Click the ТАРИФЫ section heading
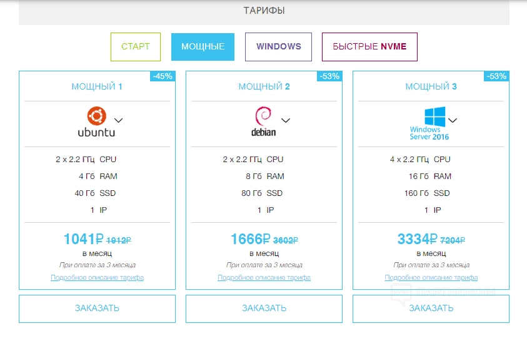The height and width of the screenshot is (338, 527). (x=264, y=11)
